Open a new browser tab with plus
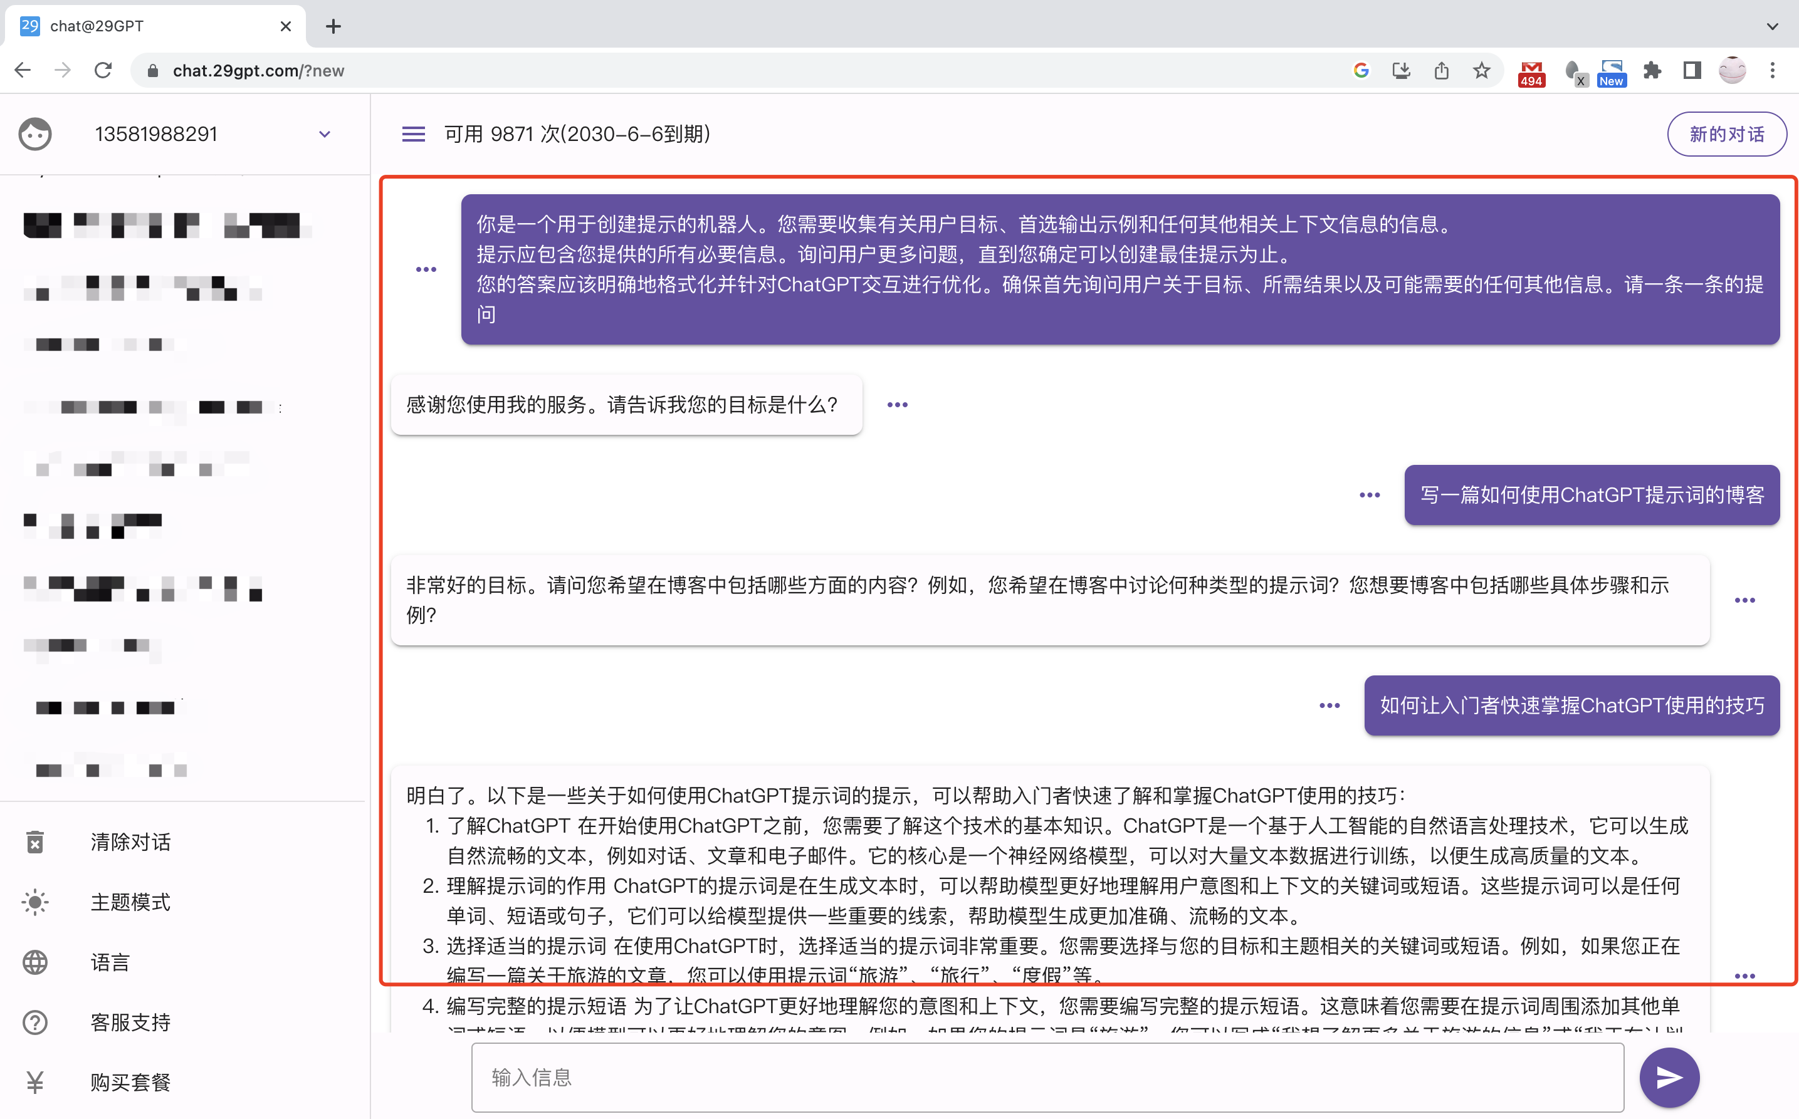 pyautogui.click(x=333, y=27)
